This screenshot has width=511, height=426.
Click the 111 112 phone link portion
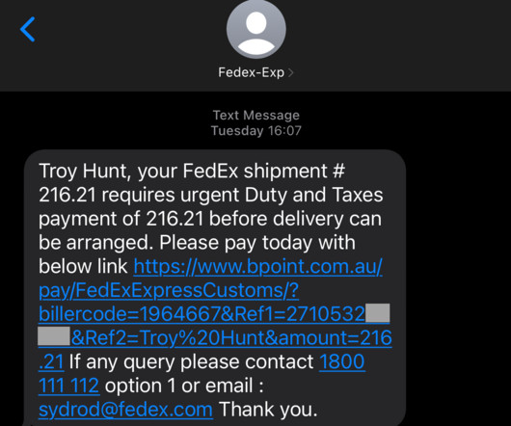click(x=68, y=386)
